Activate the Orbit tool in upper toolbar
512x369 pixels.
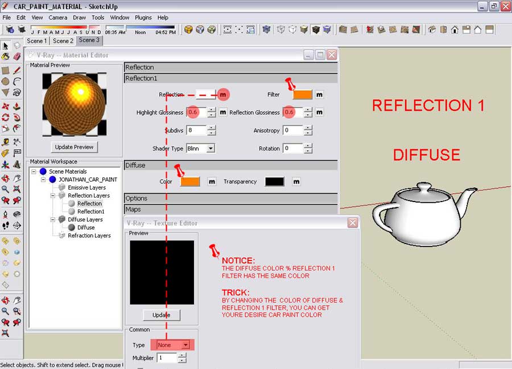pyautogui.click(x=5, y=178)
